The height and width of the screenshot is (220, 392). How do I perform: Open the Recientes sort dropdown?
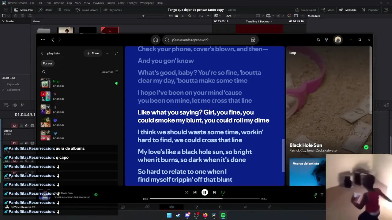[109, 72]
